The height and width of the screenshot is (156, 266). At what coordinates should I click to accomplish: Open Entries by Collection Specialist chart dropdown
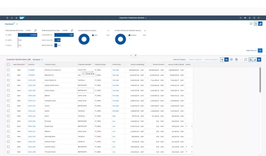(145, 31)
